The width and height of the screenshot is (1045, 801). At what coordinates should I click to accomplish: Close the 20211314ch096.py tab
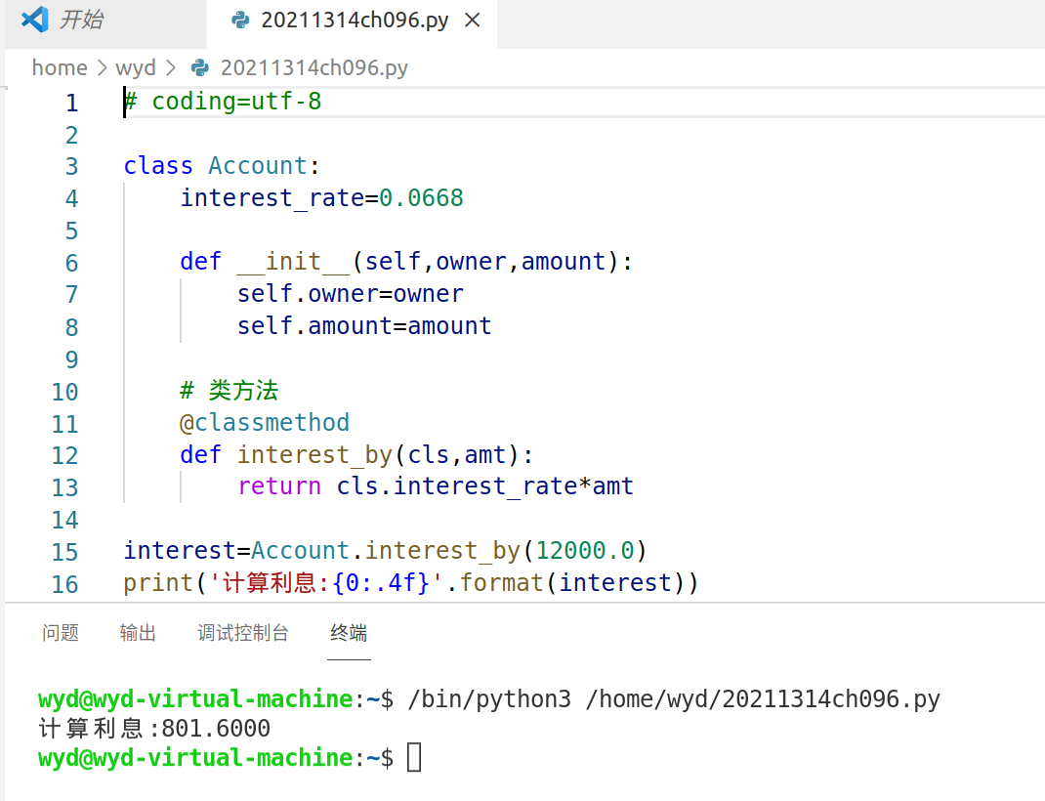(x=473, y=20)
